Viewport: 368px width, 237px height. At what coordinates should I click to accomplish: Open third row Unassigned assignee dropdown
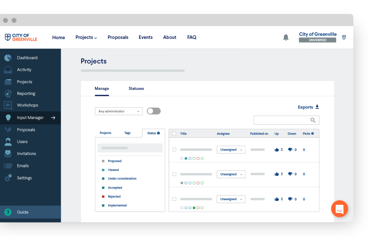pos(231,199)
